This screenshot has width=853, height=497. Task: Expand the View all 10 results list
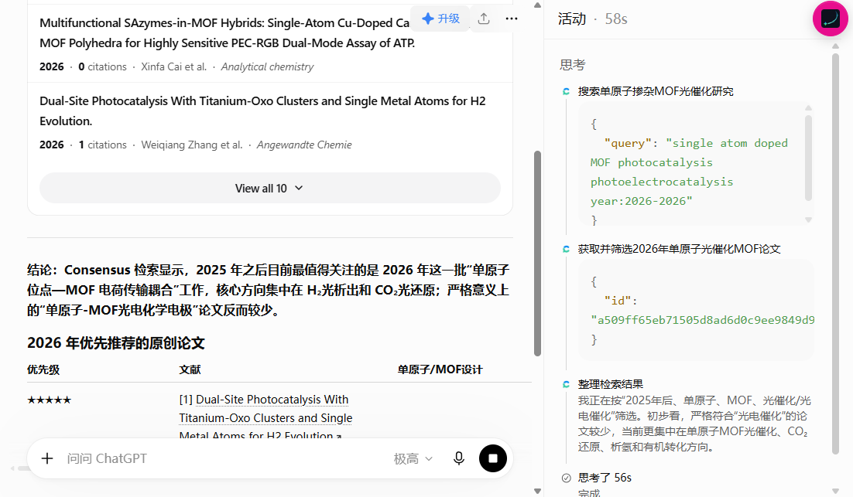point(270,189)
